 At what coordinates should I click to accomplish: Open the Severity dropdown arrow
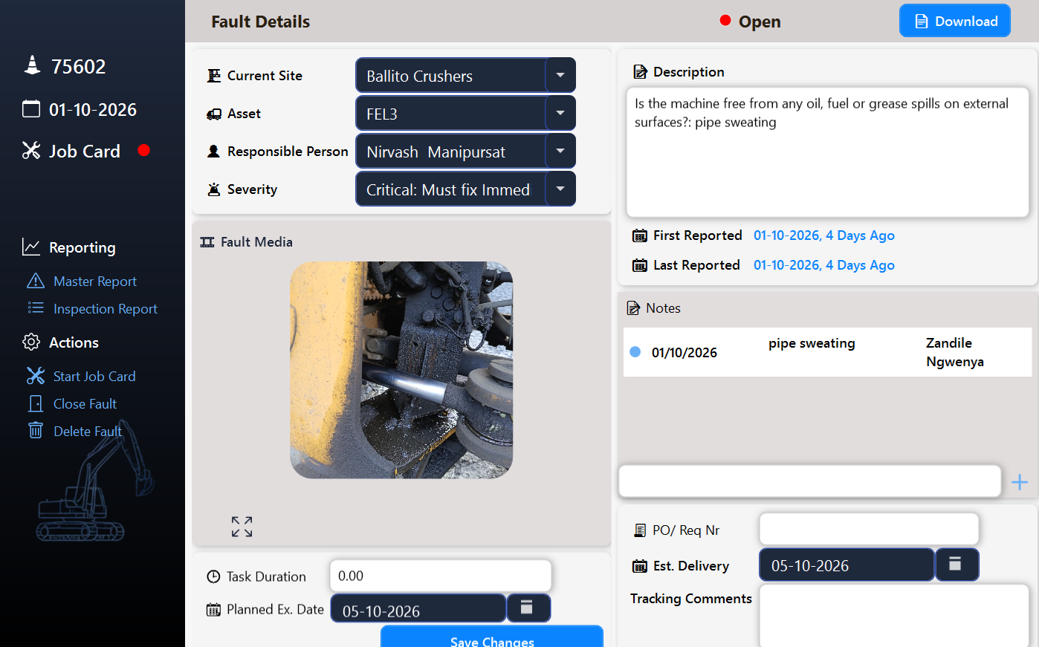click(560, 189)
